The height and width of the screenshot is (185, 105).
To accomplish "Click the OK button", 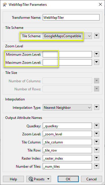I will tap(68, 179).
